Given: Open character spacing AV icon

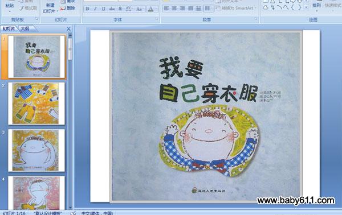Looking at the screenshot, I should [128, 9].
